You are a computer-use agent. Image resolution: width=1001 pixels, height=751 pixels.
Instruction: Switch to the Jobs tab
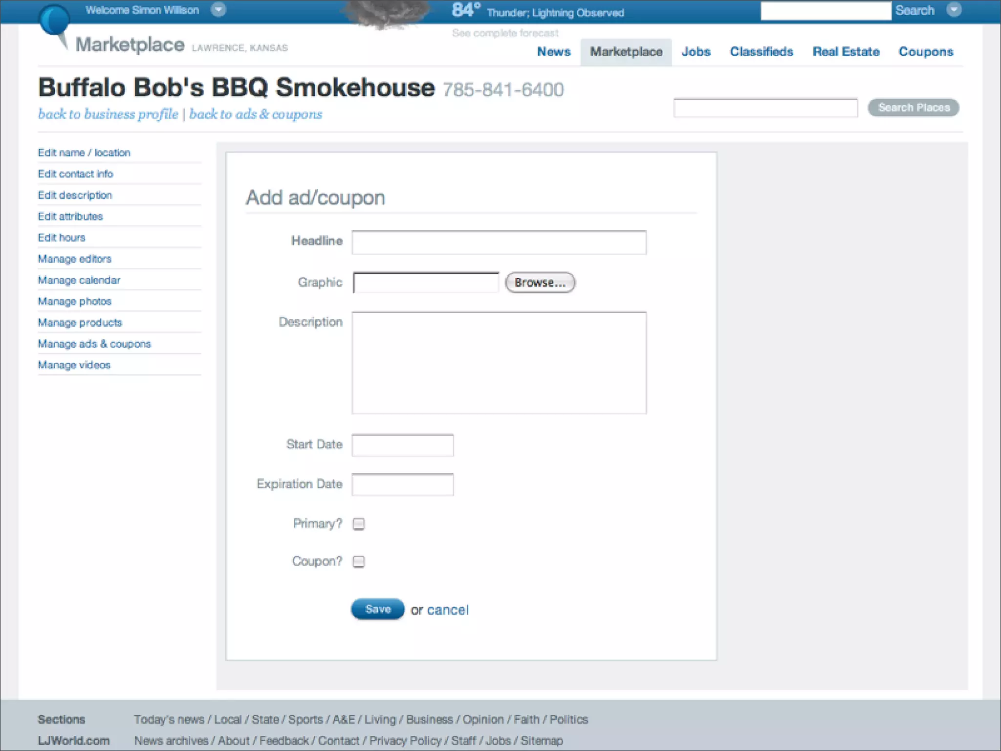coord(696,52)
